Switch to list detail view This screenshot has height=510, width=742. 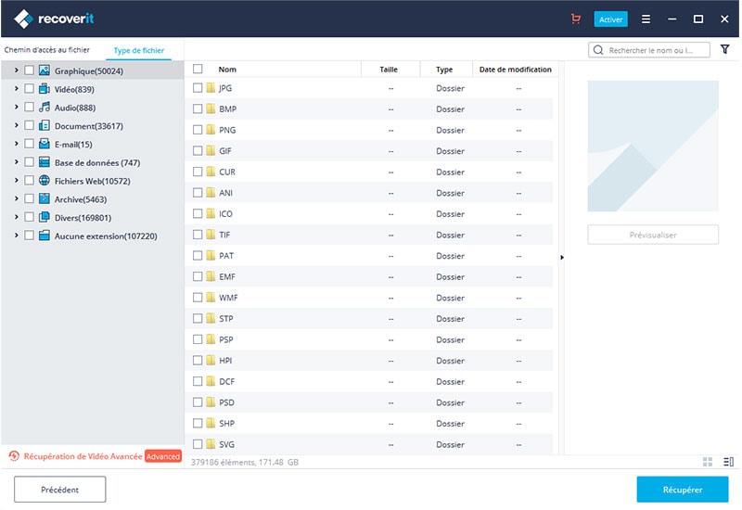tap(729, 462)
